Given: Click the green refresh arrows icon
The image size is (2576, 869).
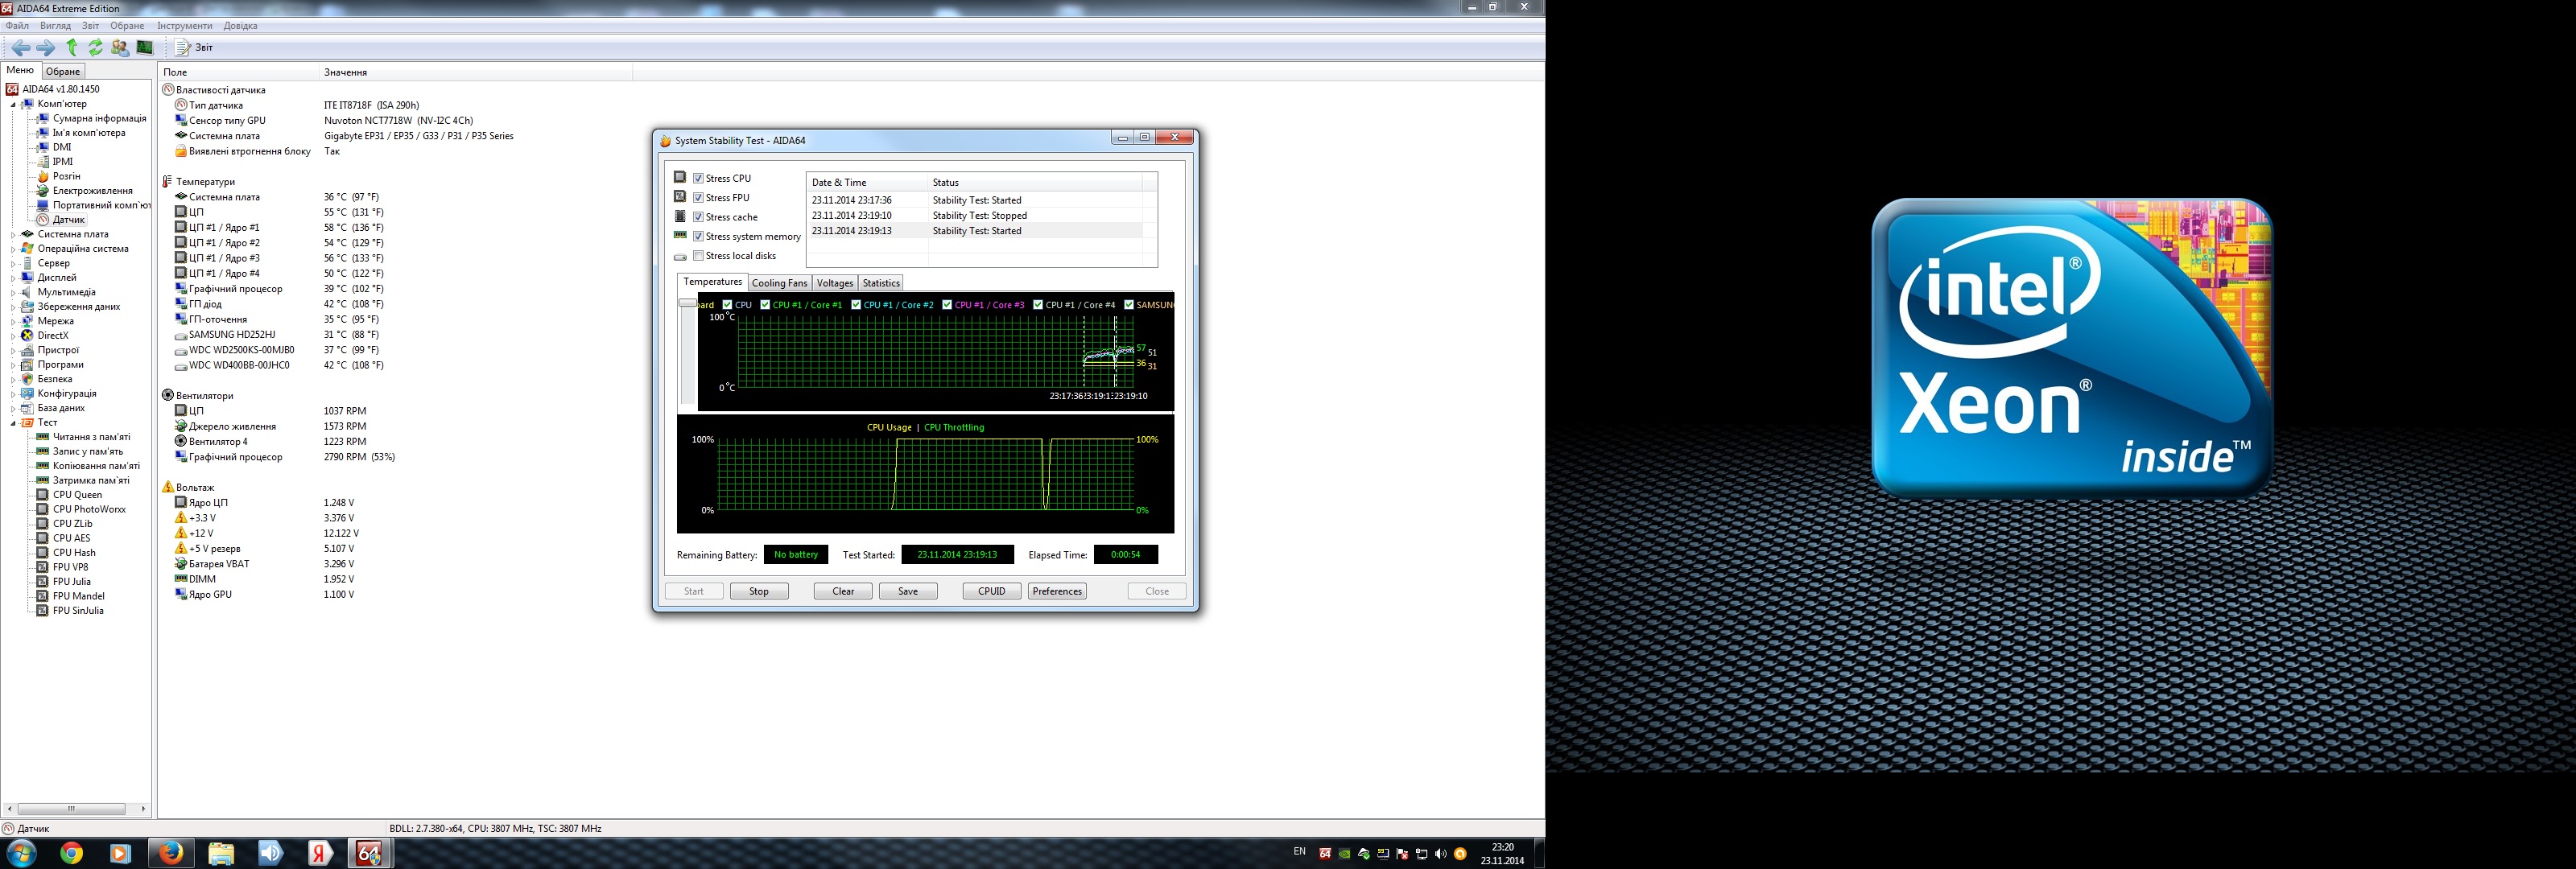Looking at the screenshot, I should click(x=95, y=47).
